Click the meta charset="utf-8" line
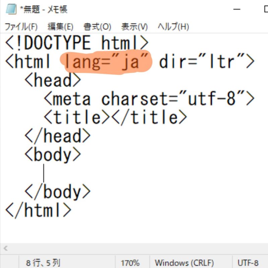 point(149,98)
